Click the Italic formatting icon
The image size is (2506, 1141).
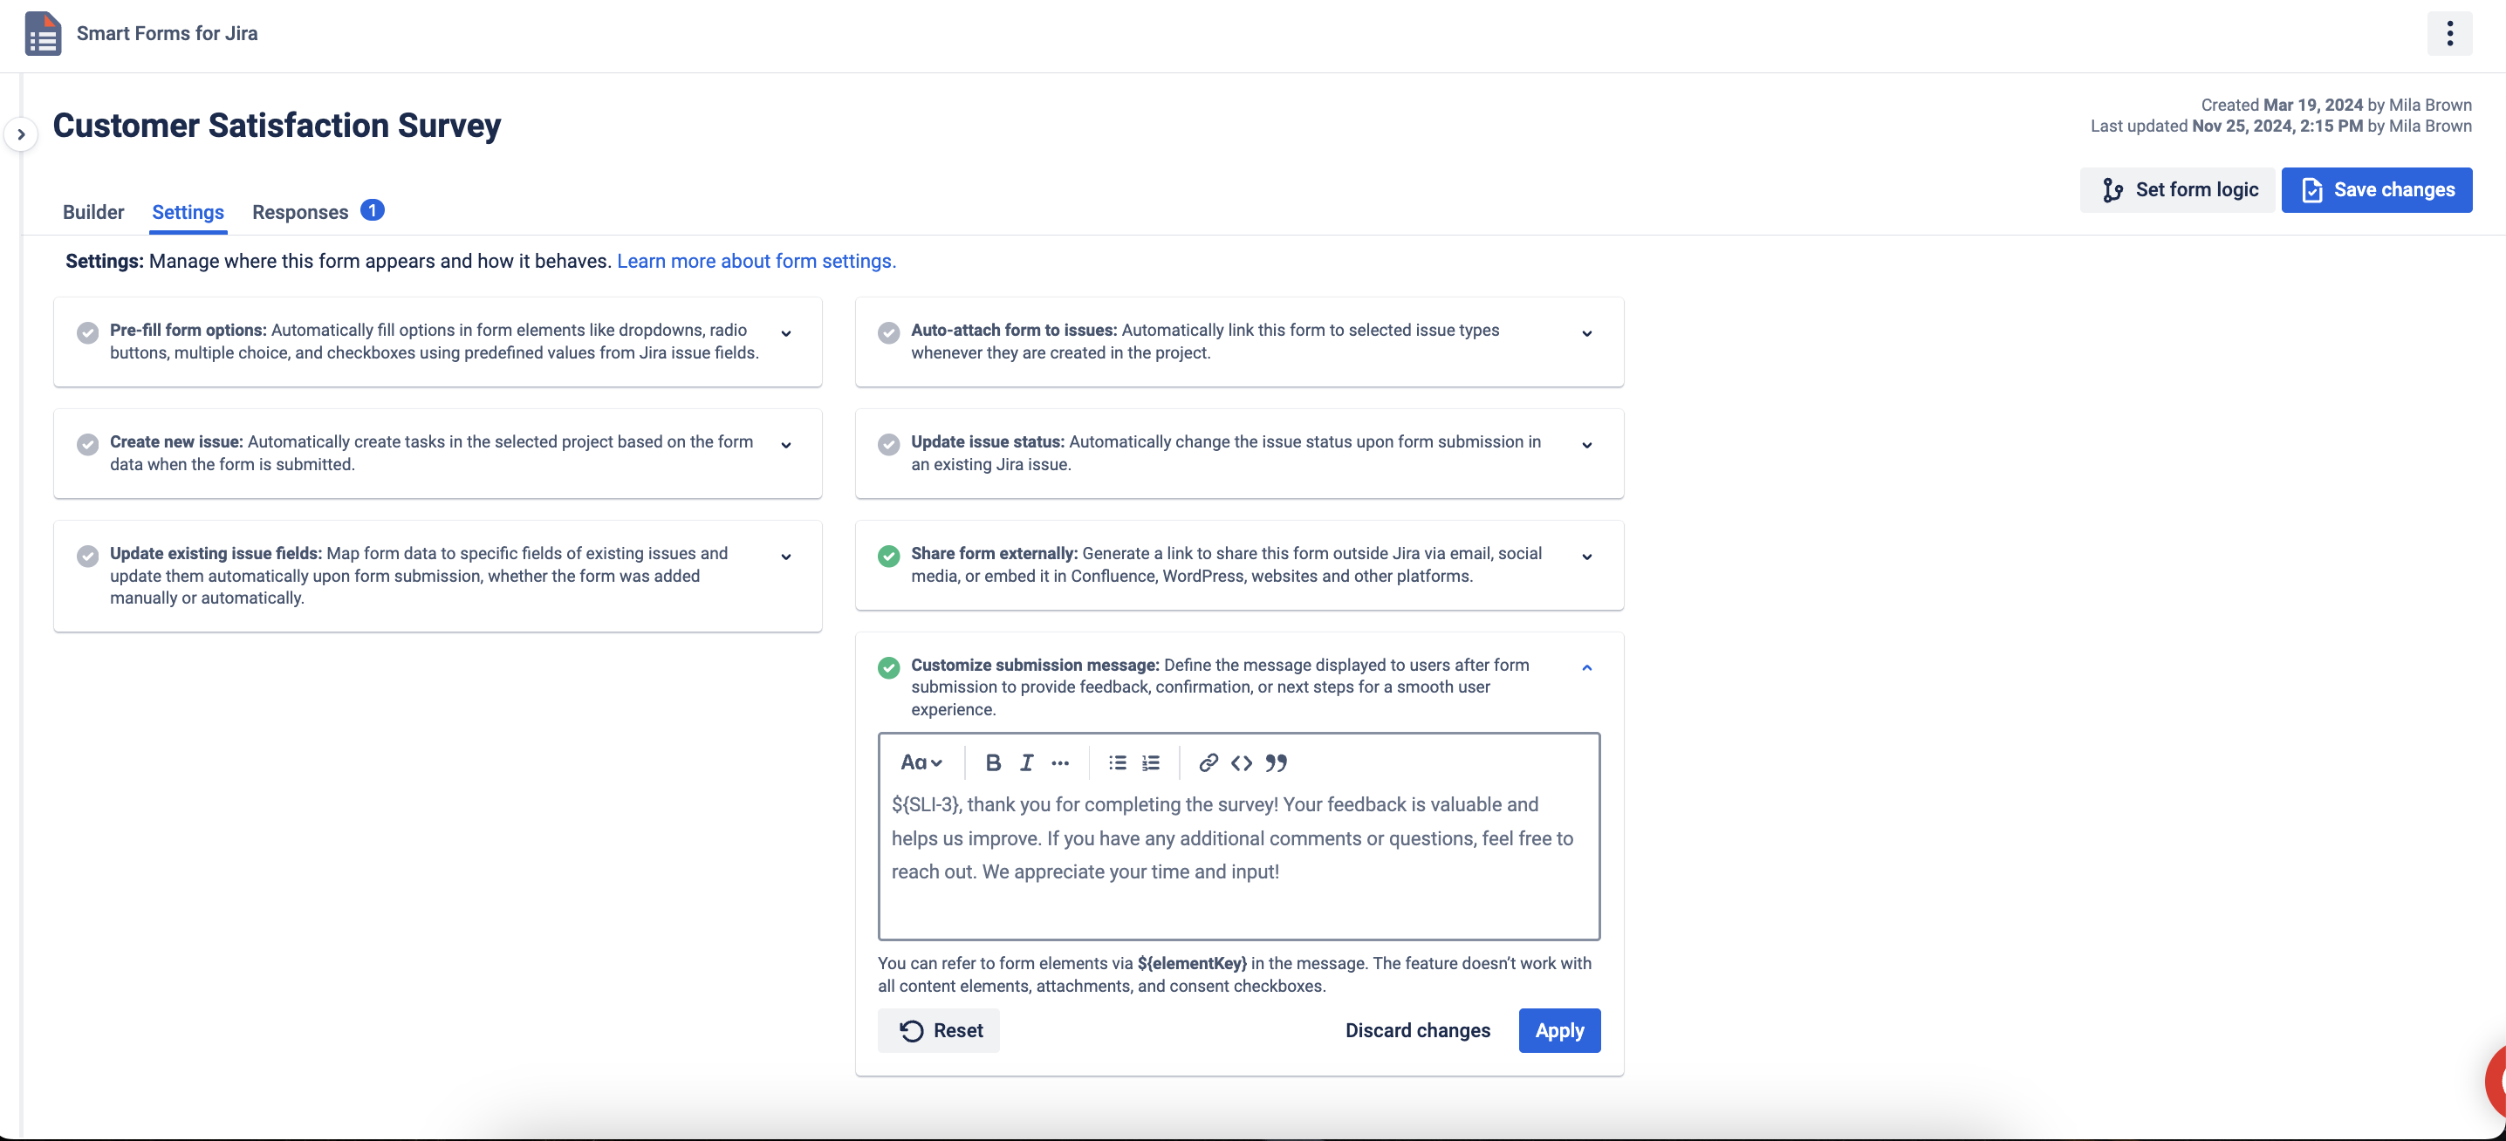[x=1024, y=762]
